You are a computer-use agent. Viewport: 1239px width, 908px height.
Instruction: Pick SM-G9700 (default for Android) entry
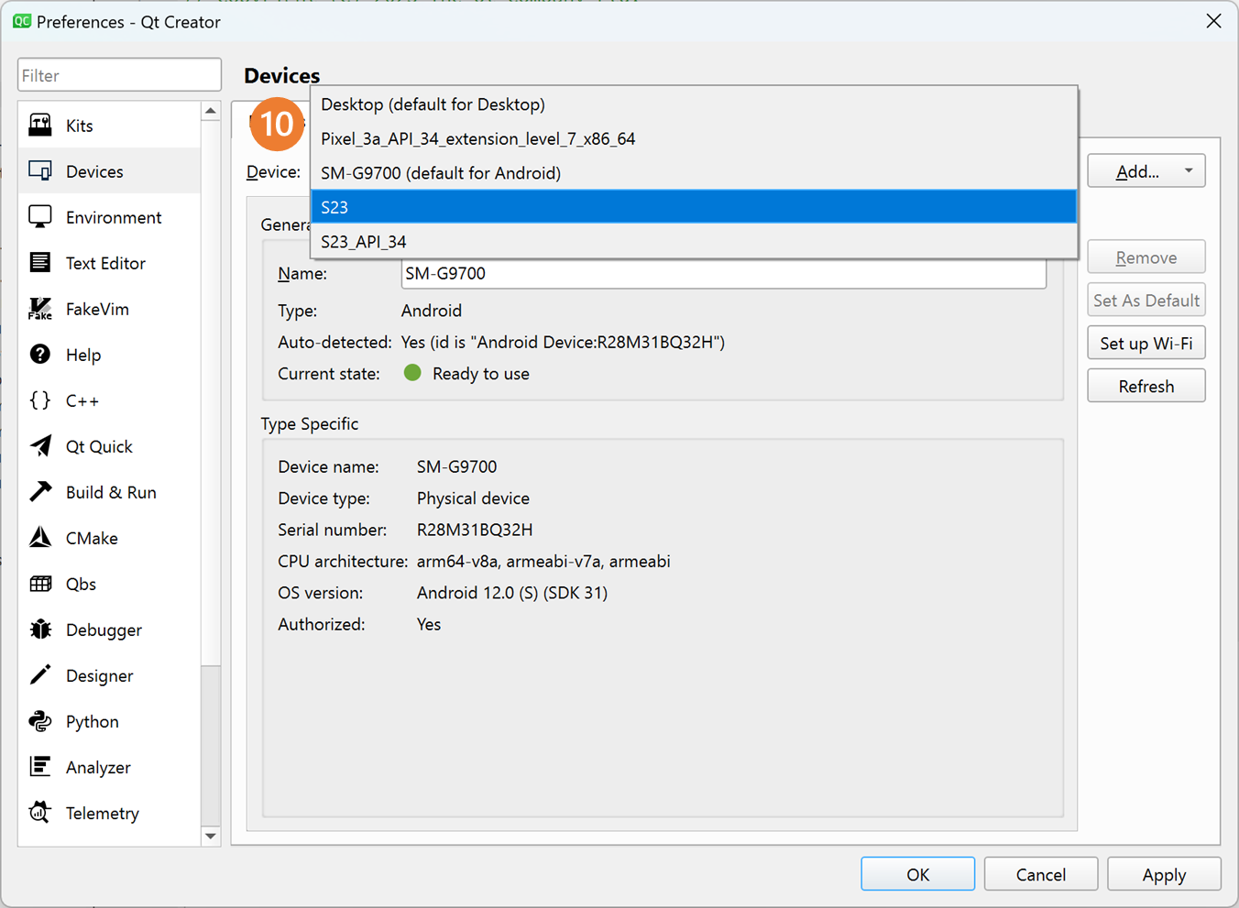tap(694, 172)
